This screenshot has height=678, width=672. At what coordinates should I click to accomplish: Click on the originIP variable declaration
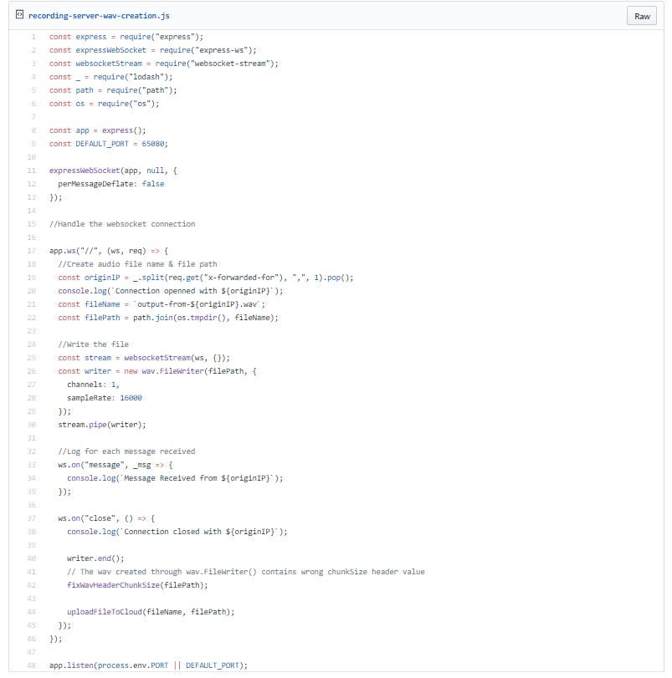click(x=102, y=278)
